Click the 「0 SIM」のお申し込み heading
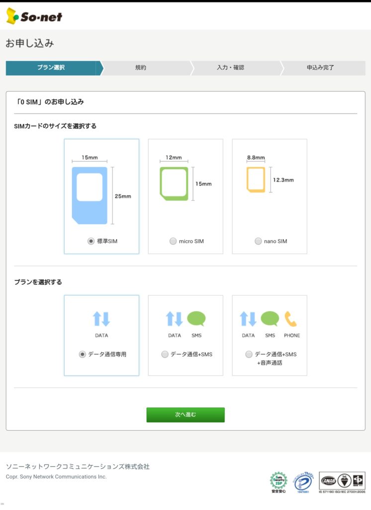The width and height of the screenshot is (371, 510). 49,102
